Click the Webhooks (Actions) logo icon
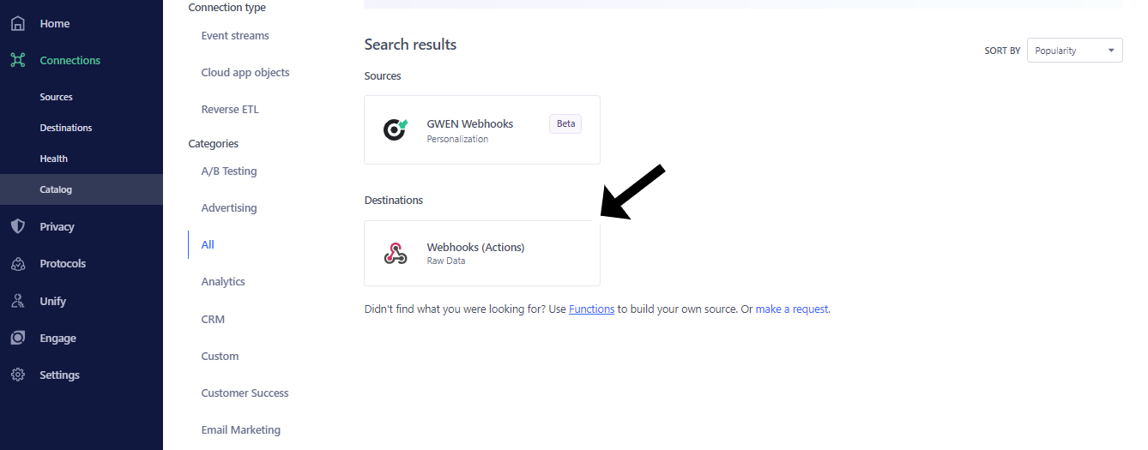This screenshot has height=450, width=1148. [396, 253]
